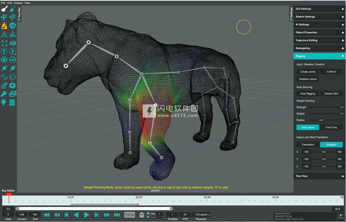Click the mirrored curve symmetry icon
346x222 pixels.
[12, 77]
